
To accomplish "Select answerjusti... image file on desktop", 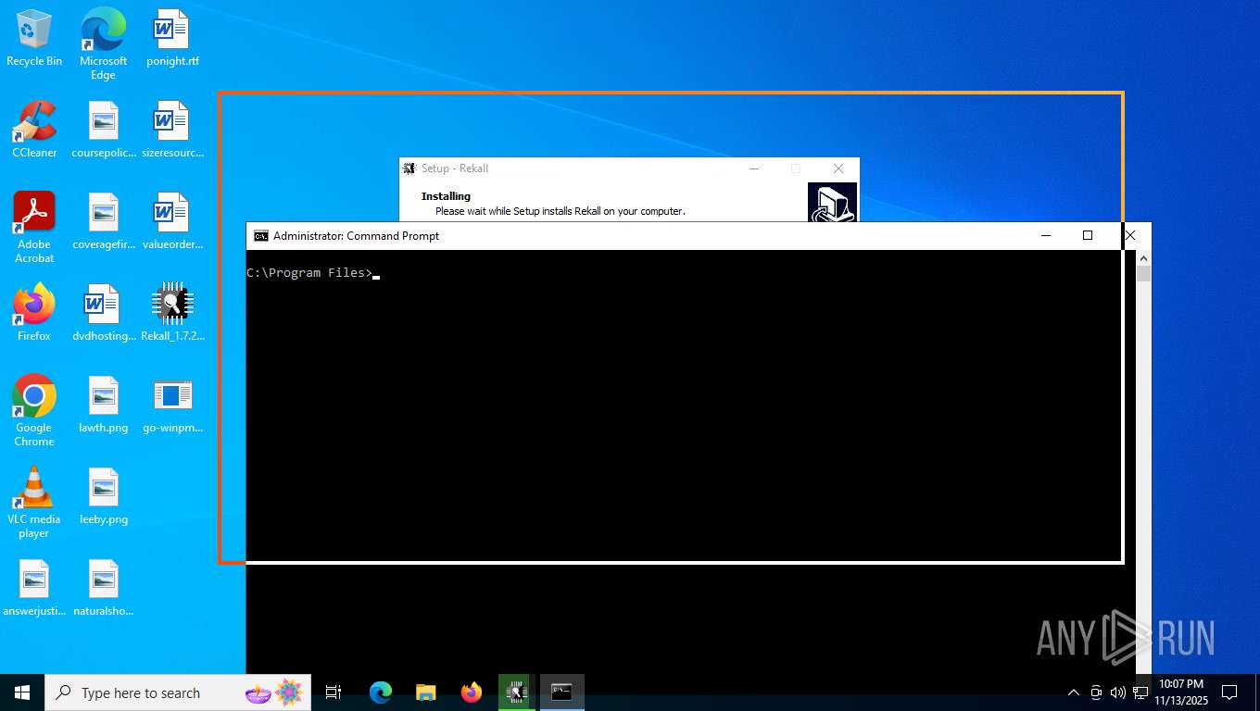I will click(x=34, y=588).
